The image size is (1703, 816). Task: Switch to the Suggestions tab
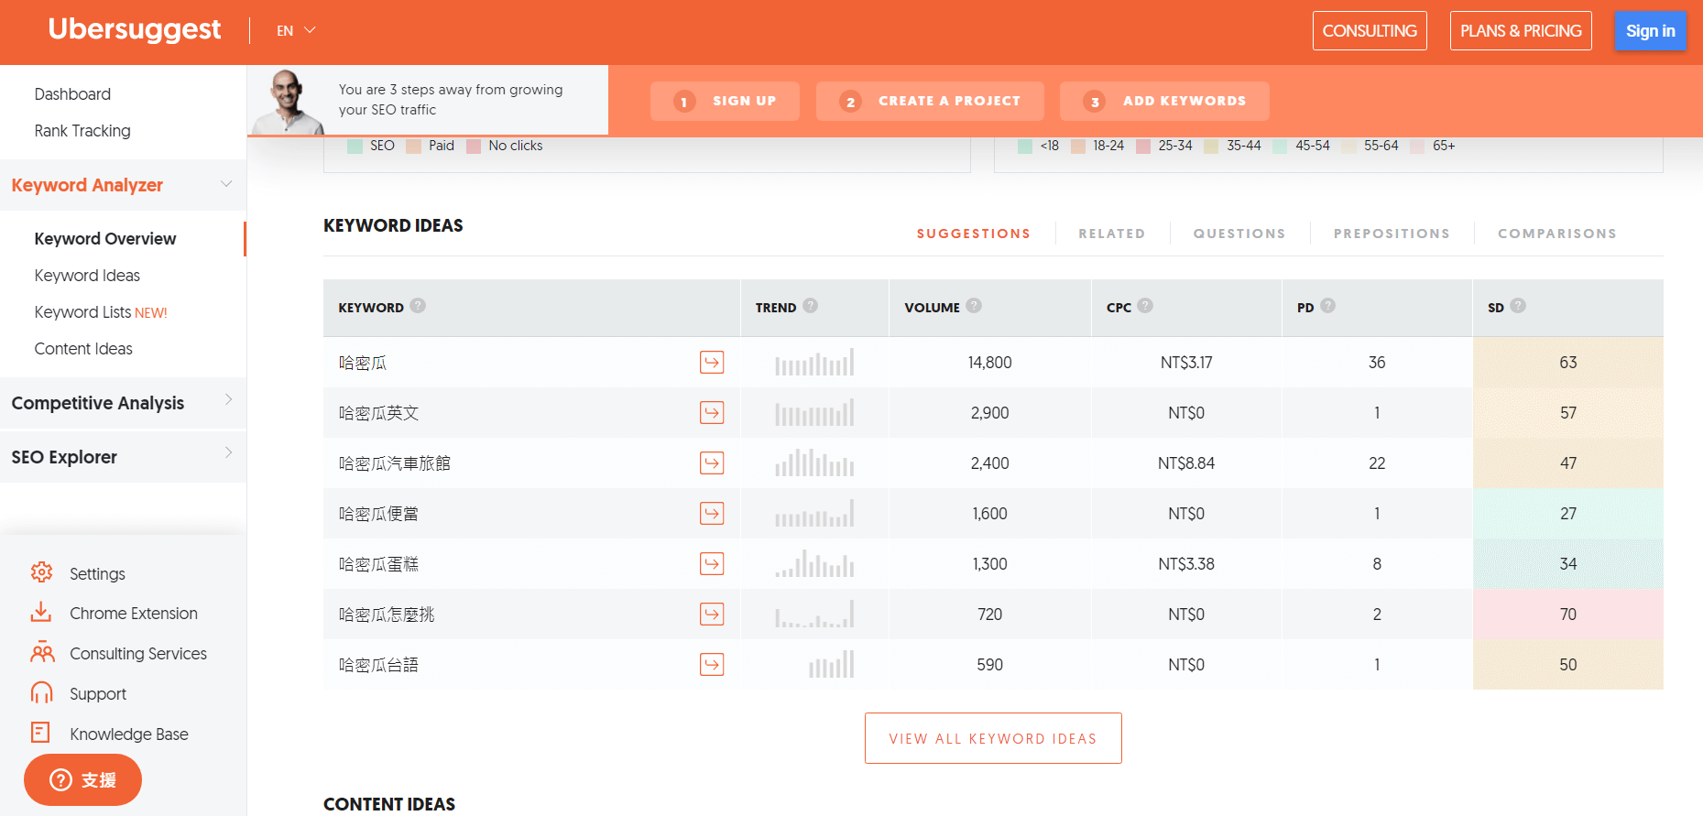[x=974, y=234]
